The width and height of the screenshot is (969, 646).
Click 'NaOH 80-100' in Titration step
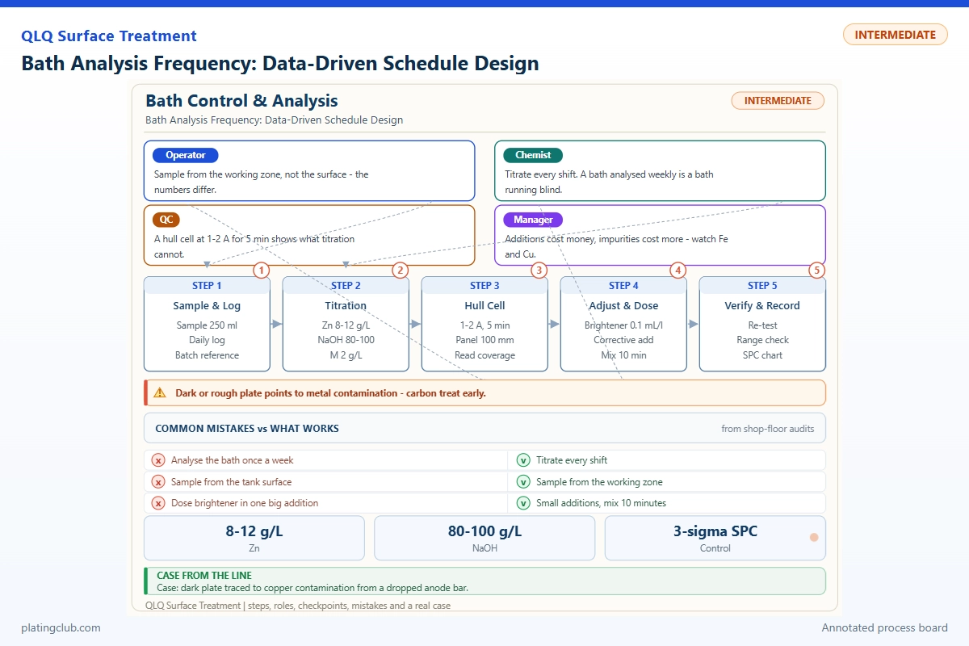[x=346, y=340]
